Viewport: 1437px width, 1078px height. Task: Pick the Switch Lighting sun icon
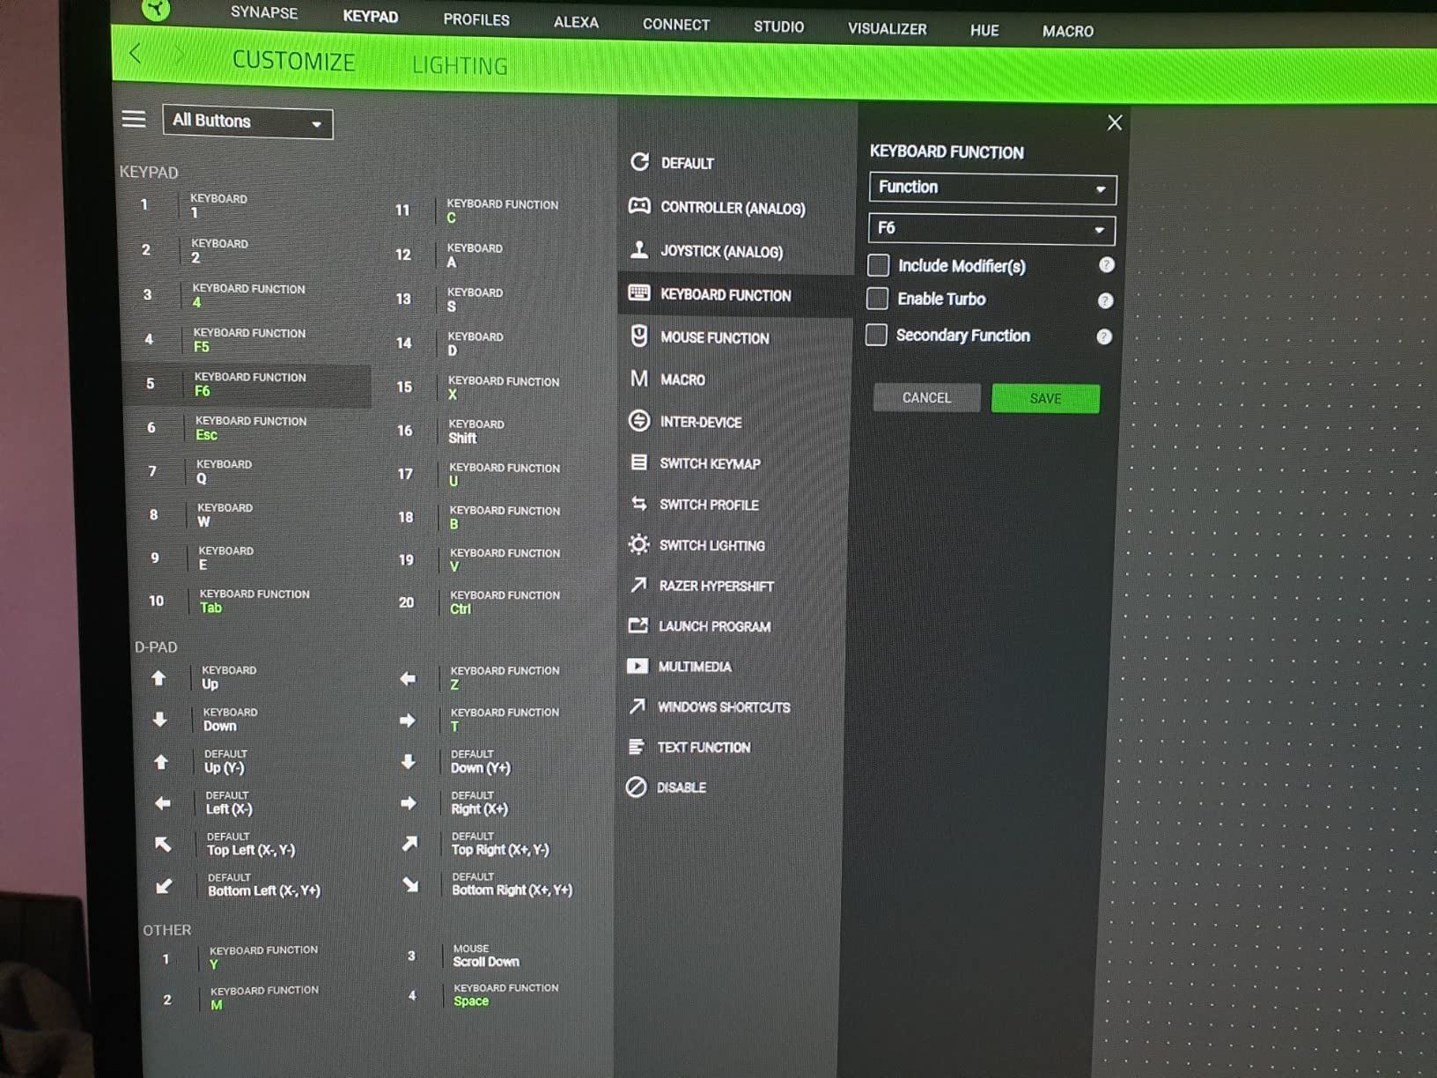pos(639,544)
